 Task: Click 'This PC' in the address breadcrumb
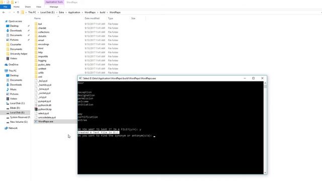pos(32,12)
